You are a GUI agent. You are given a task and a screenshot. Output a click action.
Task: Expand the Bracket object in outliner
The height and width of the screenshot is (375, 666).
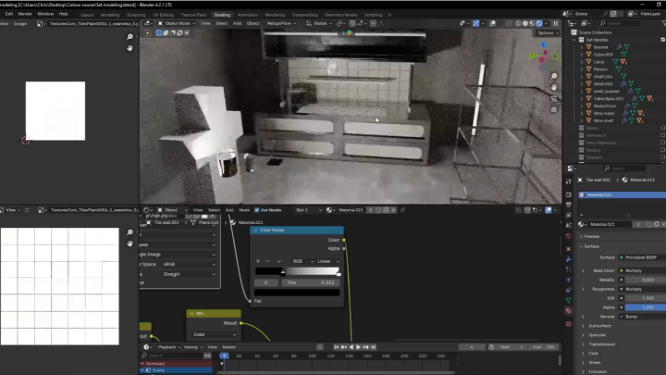(x=582, y=47)
